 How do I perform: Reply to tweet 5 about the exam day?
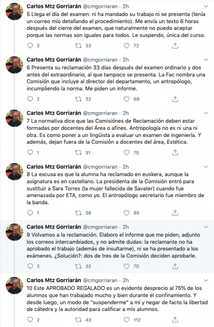click(x=30, y=46)
